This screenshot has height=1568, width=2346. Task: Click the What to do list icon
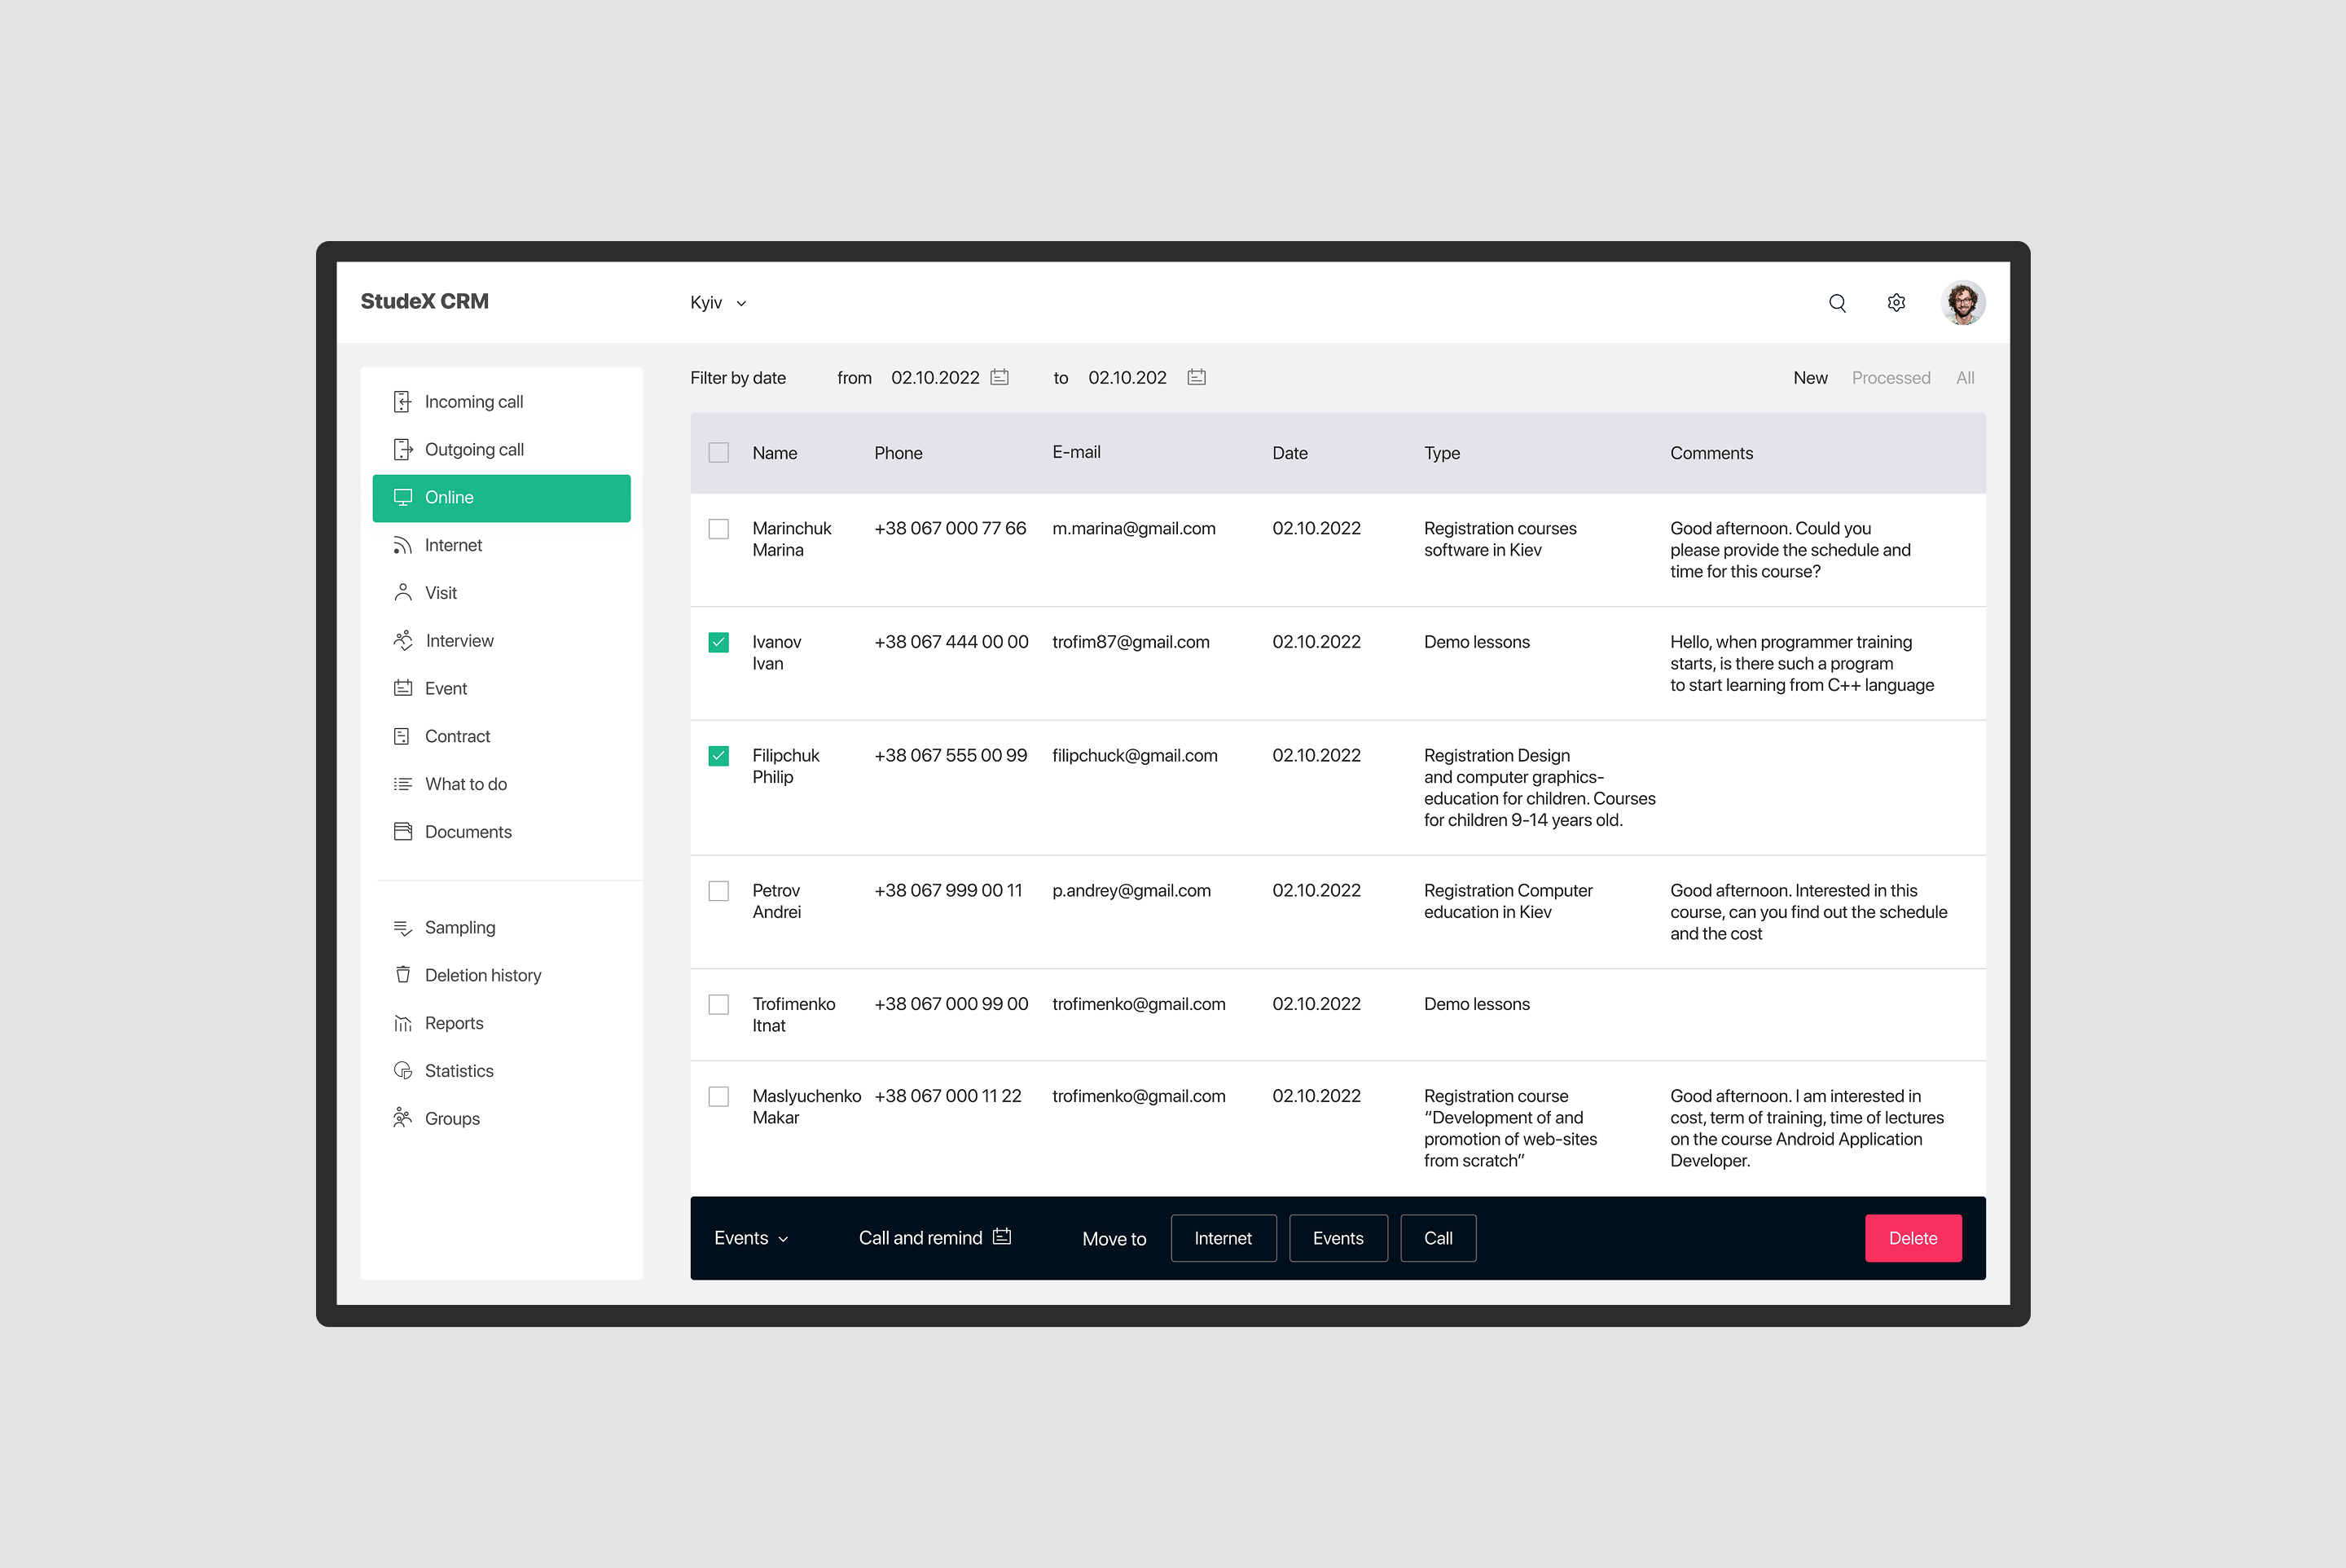(403, 785)
